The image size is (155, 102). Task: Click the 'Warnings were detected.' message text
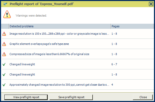point(31,16)
